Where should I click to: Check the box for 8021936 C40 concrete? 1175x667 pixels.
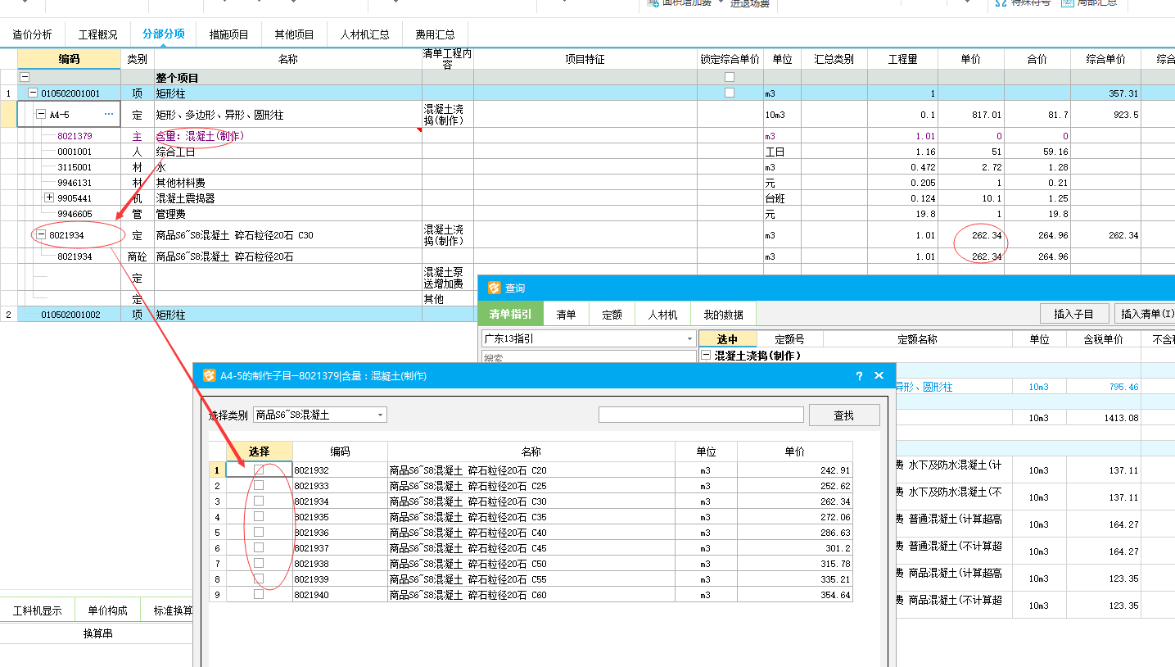pos(259,533)
